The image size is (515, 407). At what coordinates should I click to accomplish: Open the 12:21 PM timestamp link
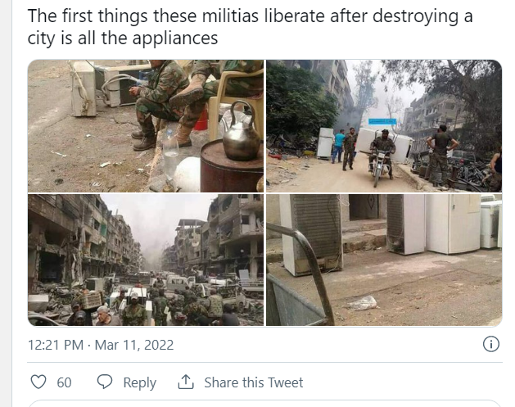(x=56, y=345)
